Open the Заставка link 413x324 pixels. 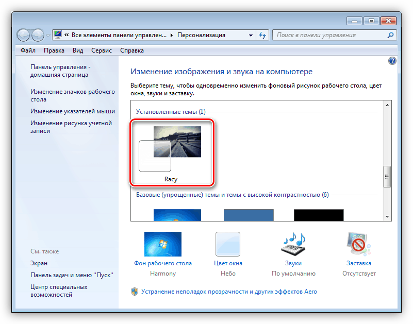point(359,263)
